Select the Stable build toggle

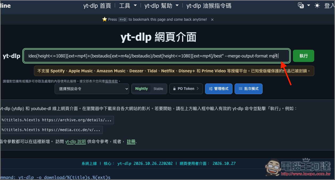[x=158, y=89]
